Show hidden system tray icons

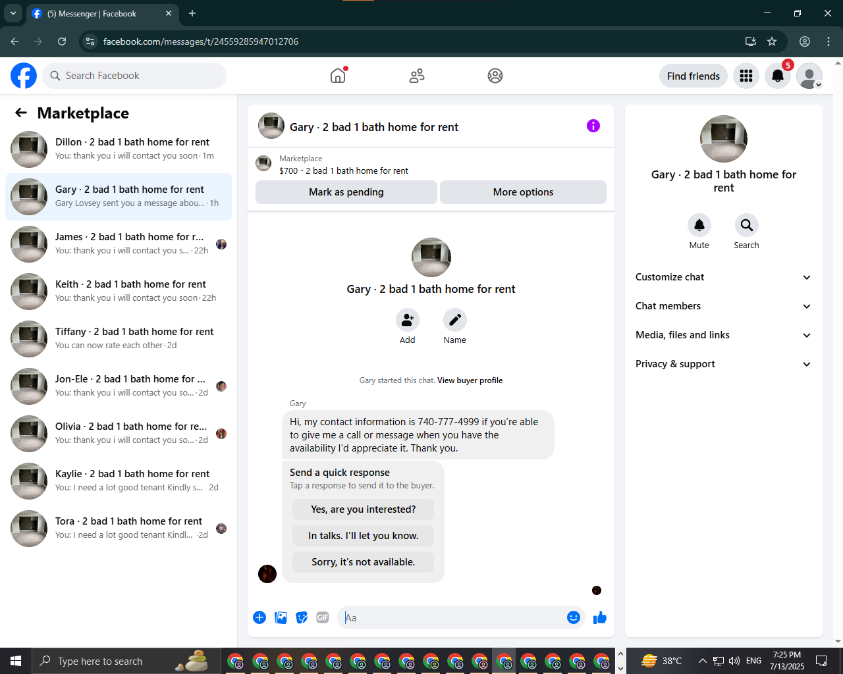click(x=702, y=661)
